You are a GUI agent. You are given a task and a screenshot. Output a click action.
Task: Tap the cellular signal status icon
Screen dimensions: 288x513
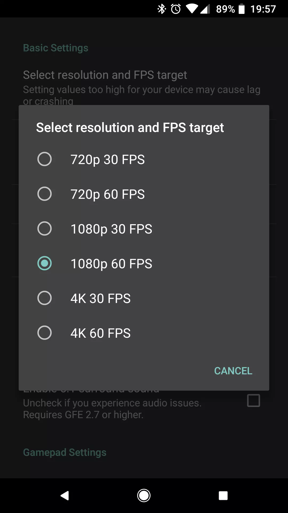pos(205,9)
